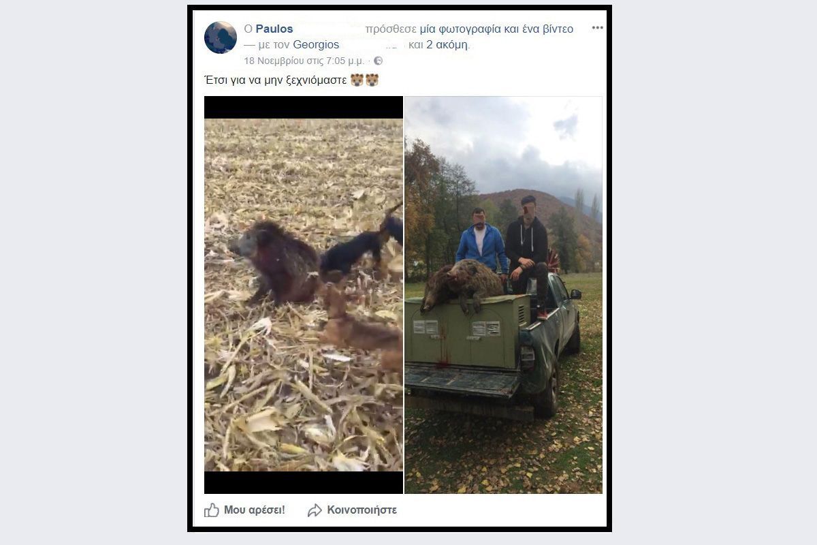Click the round profile avatar of Paulos

click(x=221, y=37)
